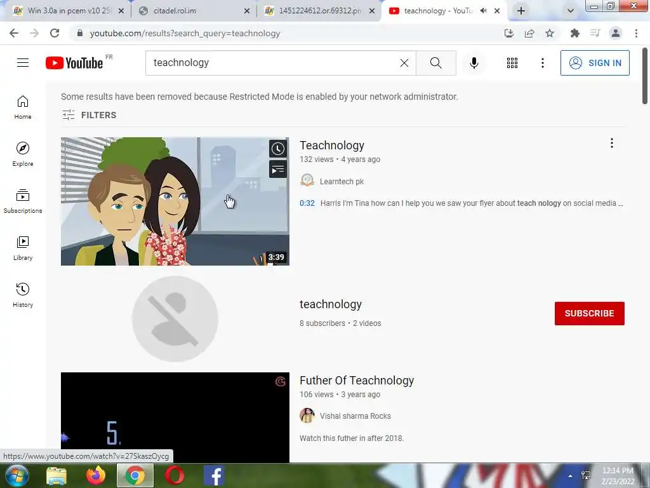Add Teachnology video to Watch later
Screen dimensions: 650x488
(278, 149)
